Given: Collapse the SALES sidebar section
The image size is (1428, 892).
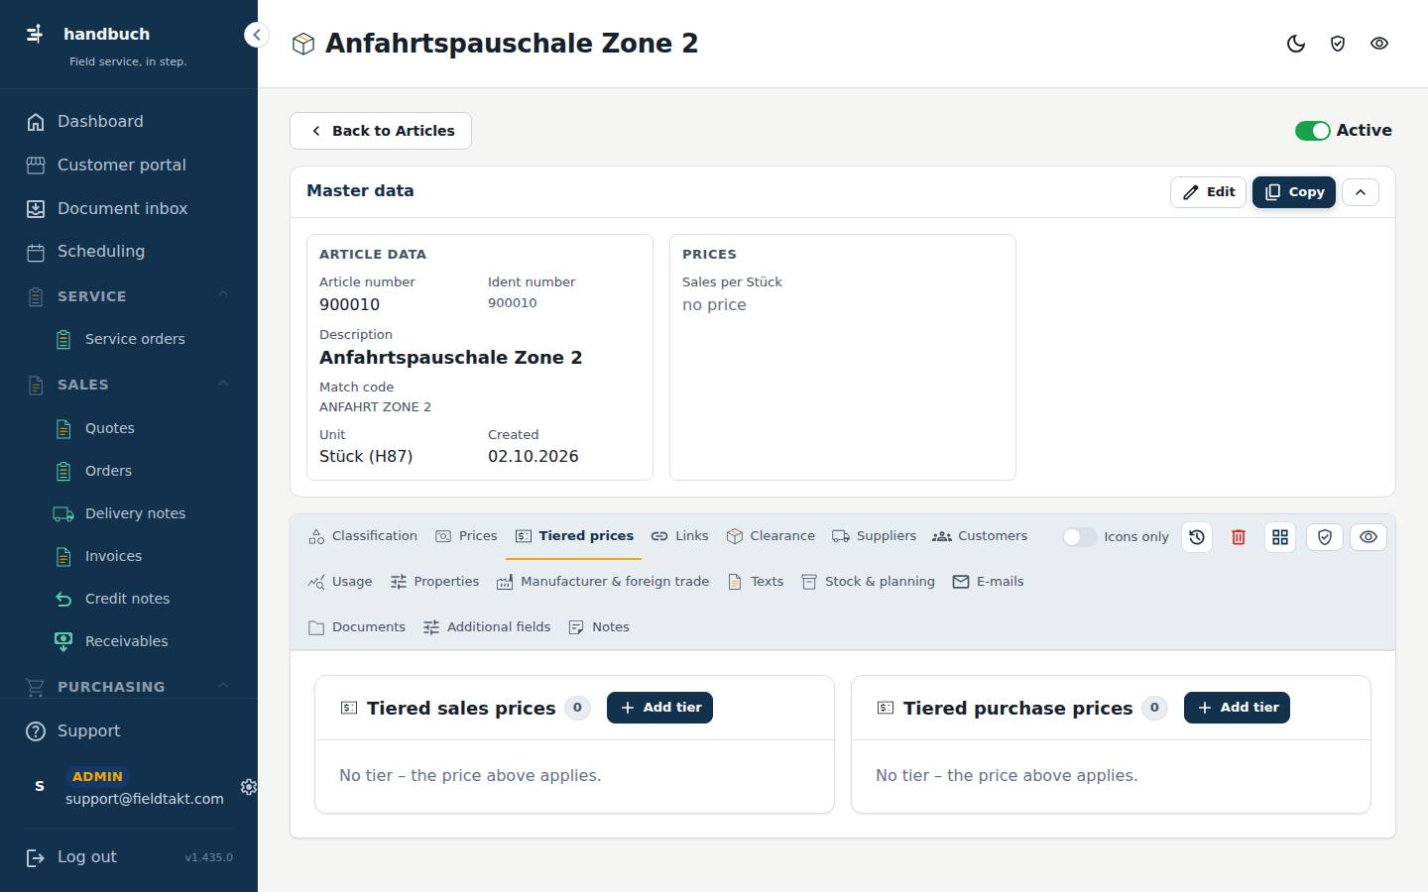Looking at the screenshot, I should click(x=223, y=384).
